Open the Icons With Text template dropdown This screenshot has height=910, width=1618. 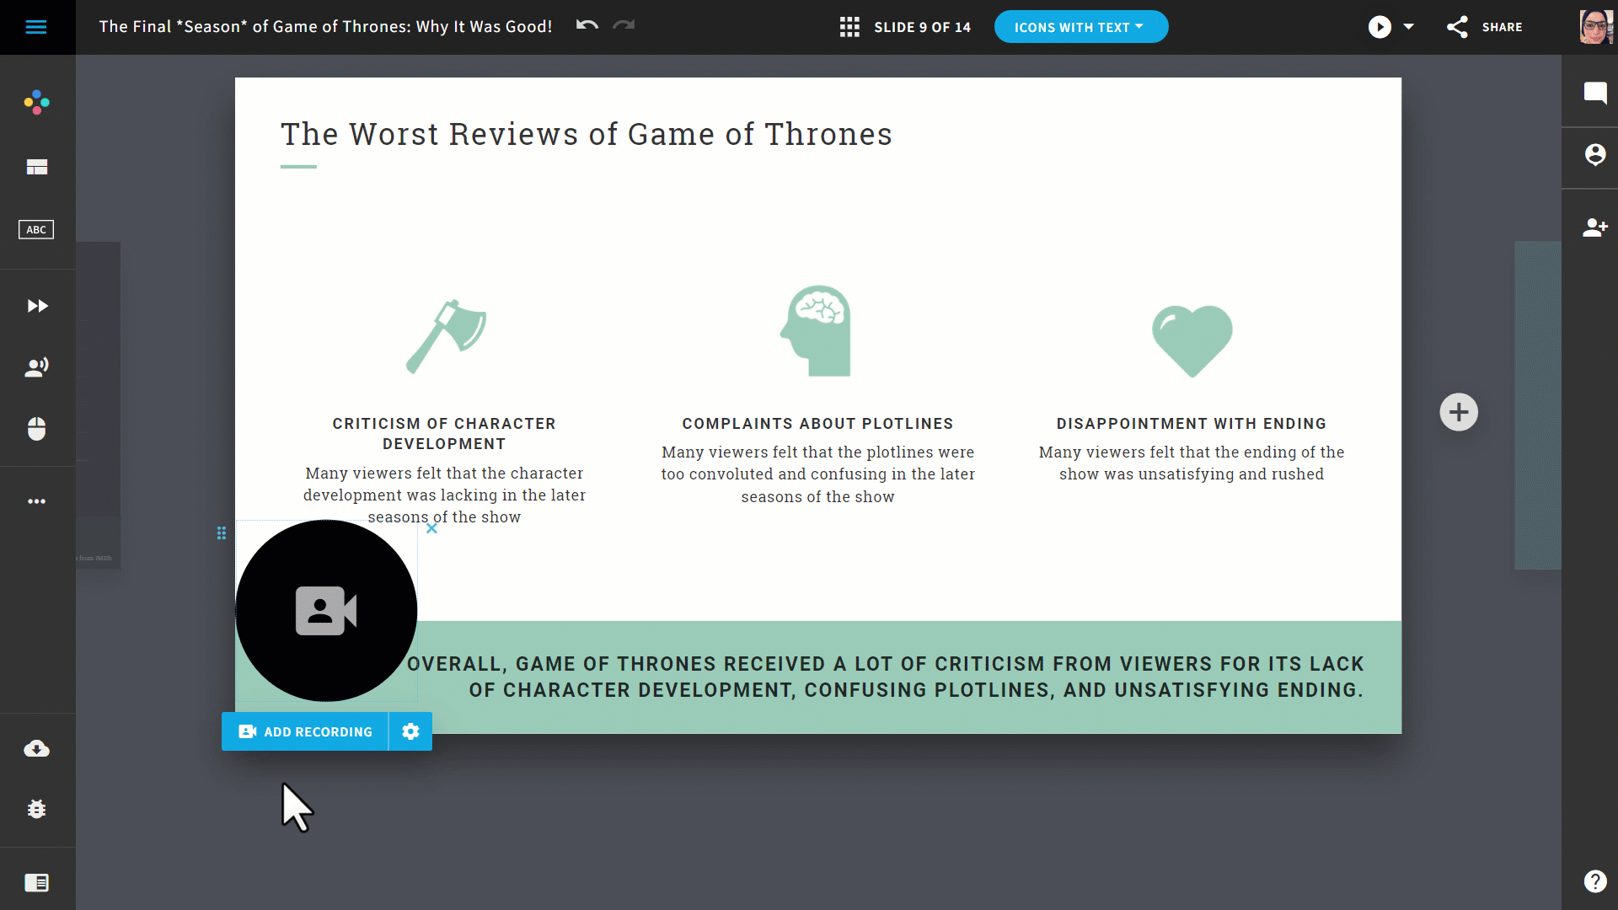coord(1081,27)
